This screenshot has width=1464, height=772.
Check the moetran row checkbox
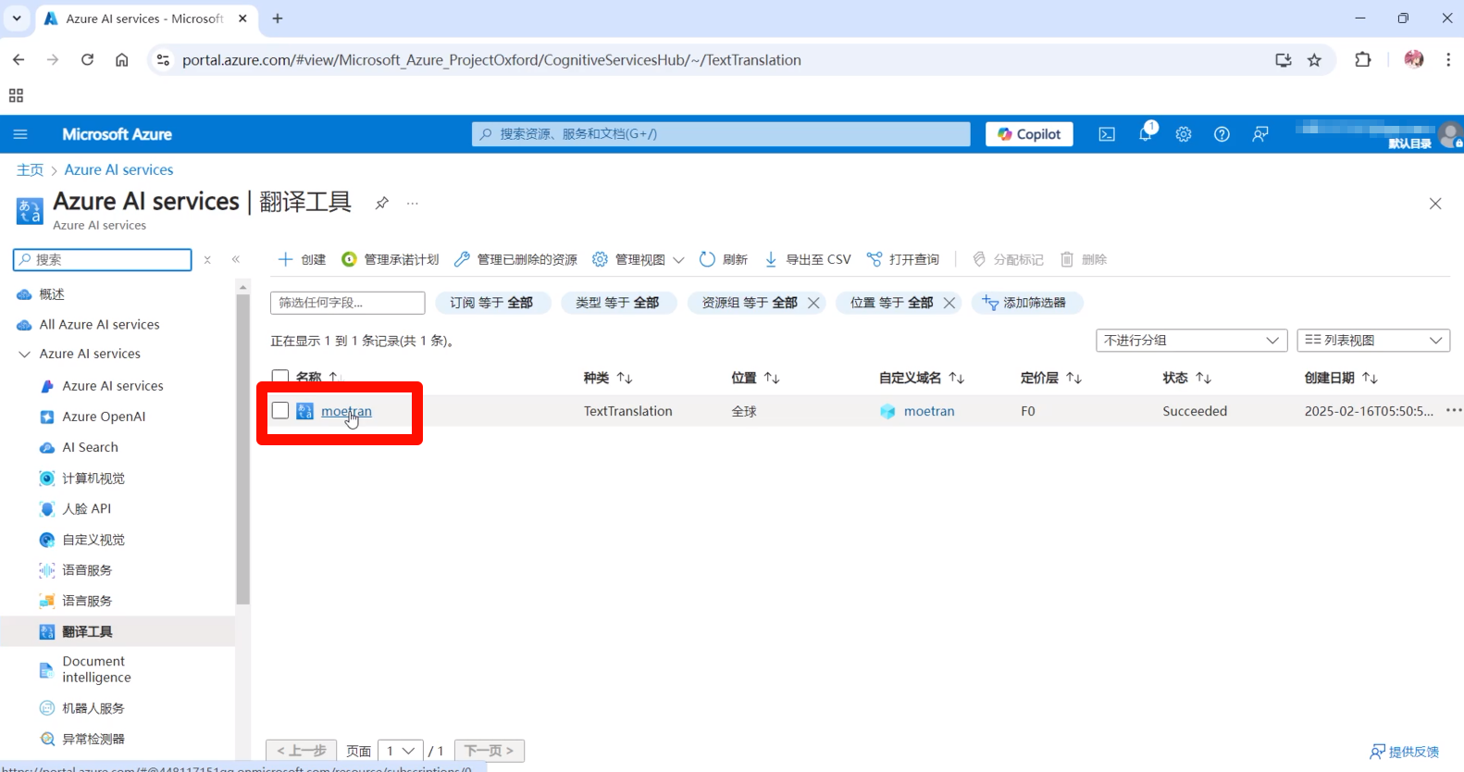tap(280, 410)
